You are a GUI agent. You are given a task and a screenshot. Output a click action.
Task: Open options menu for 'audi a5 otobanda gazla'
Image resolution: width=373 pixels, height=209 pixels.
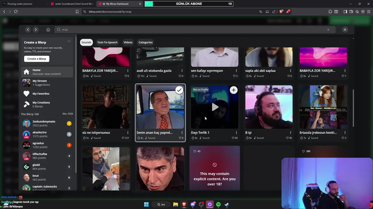(182, 71)
